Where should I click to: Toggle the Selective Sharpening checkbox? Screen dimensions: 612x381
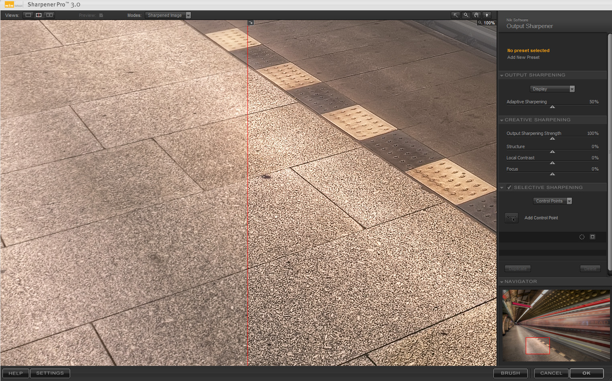point(509,187)
